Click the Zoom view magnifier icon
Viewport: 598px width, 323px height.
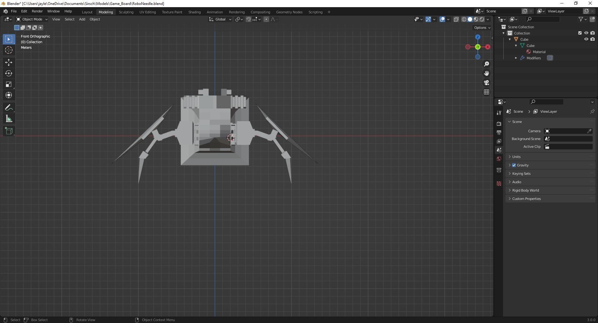486,64
